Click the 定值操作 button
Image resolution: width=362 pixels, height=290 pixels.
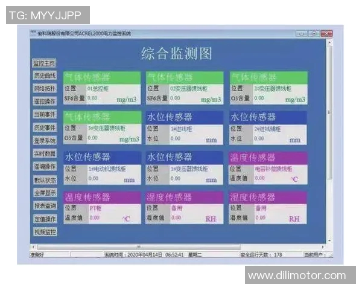44,219
